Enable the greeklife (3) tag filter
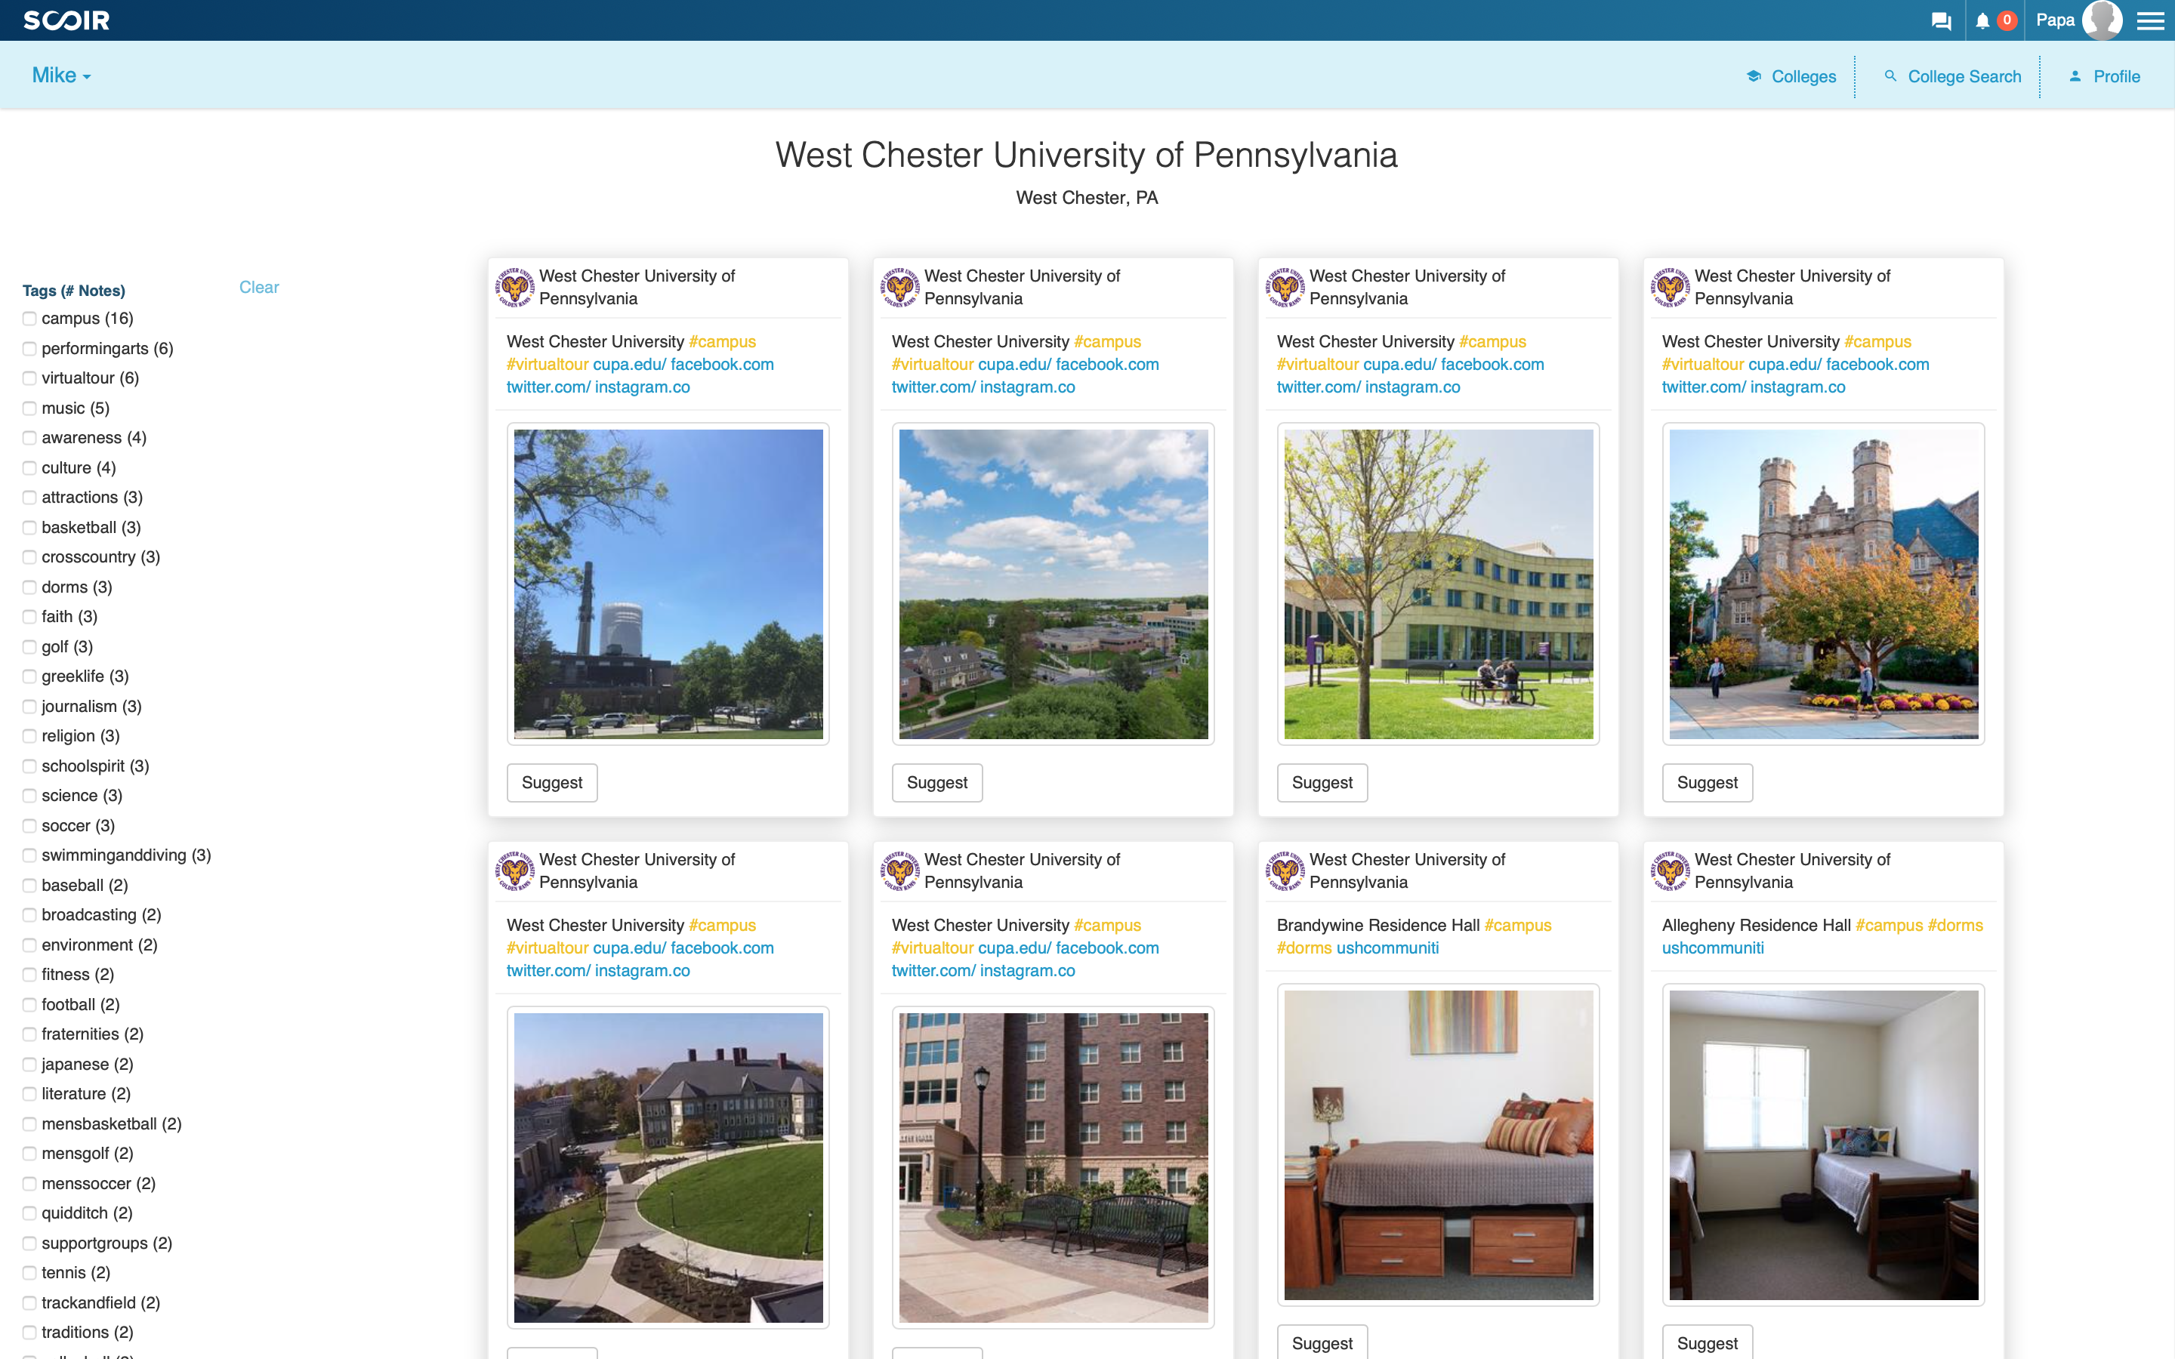 click(x=29, y=676)
